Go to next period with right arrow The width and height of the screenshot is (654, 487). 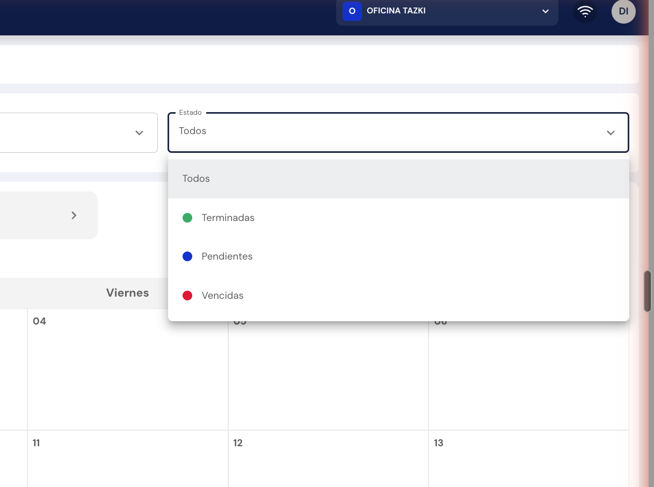tap(74, 215)
